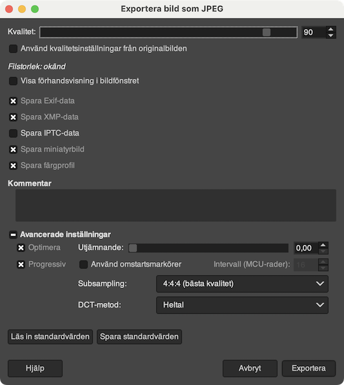Enable Spara IPTC-data checkbox

(13, 133)
